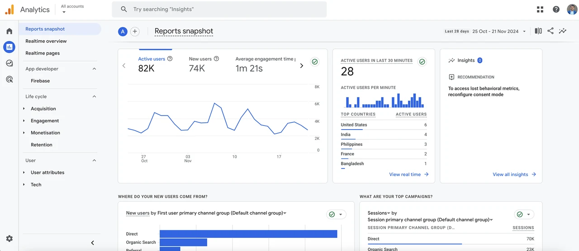Add comparison with plus icon

135,32
